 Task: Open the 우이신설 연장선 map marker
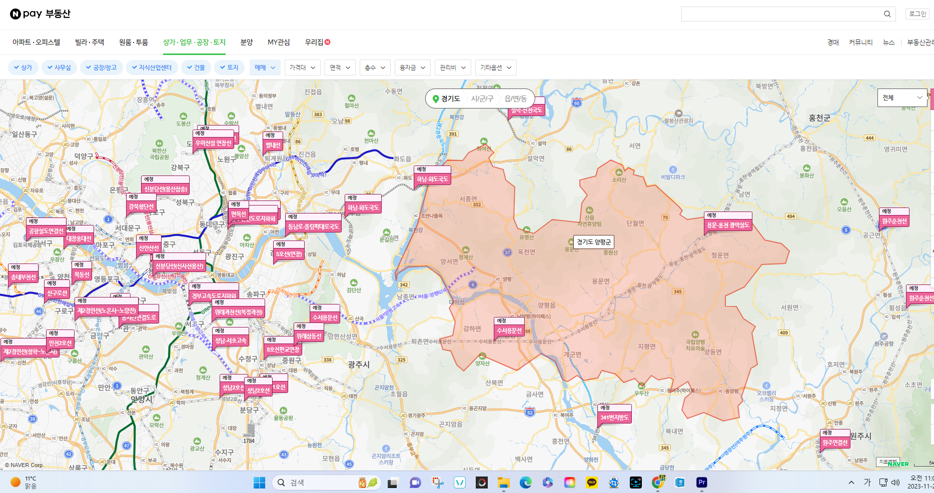[x=214, y=139]
